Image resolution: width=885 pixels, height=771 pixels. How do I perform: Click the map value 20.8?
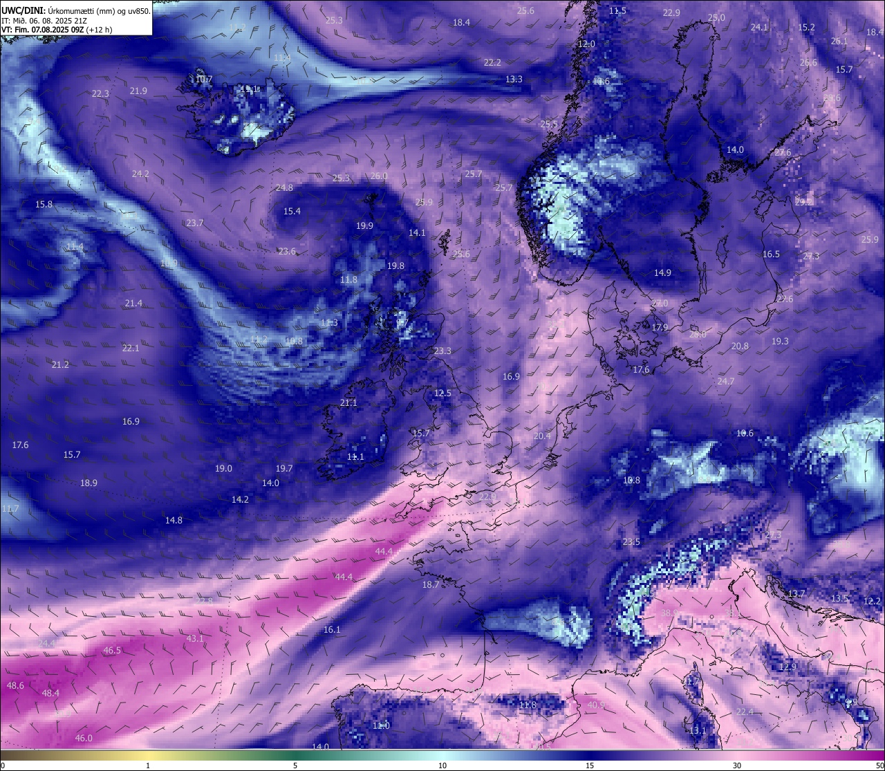coord(740,346)
